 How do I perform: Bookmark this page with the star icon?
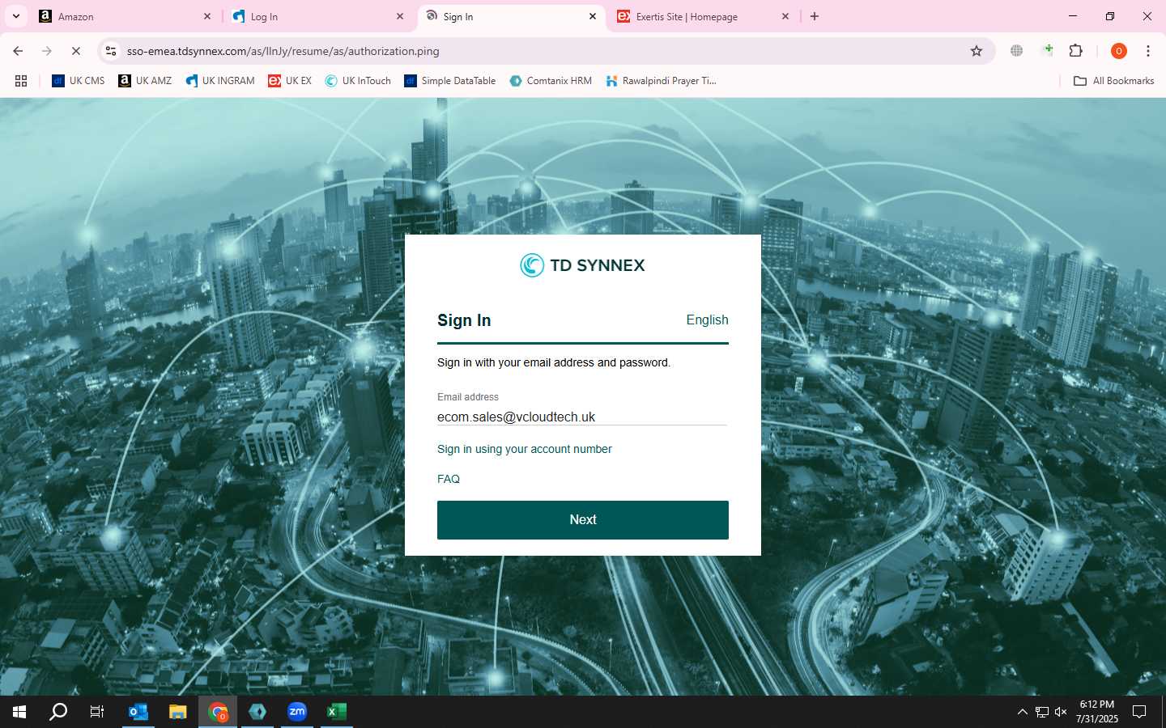point(977,51)
